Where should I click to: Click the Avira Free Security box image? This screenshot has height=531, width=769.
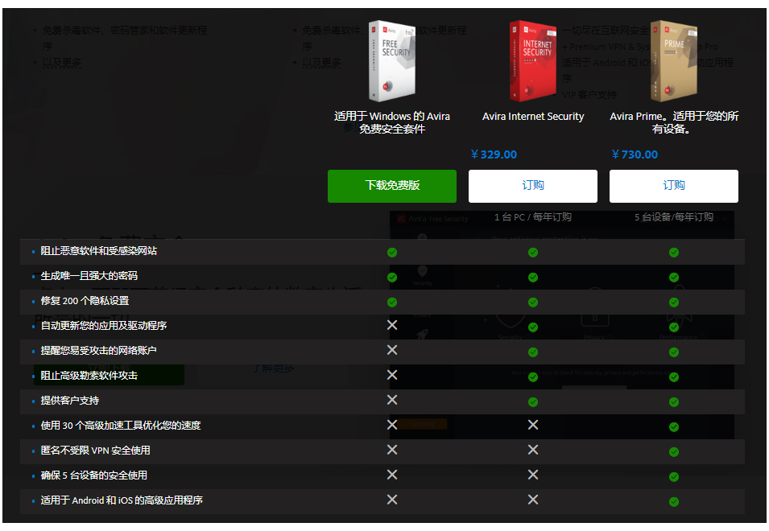click(x=391, y=61)
